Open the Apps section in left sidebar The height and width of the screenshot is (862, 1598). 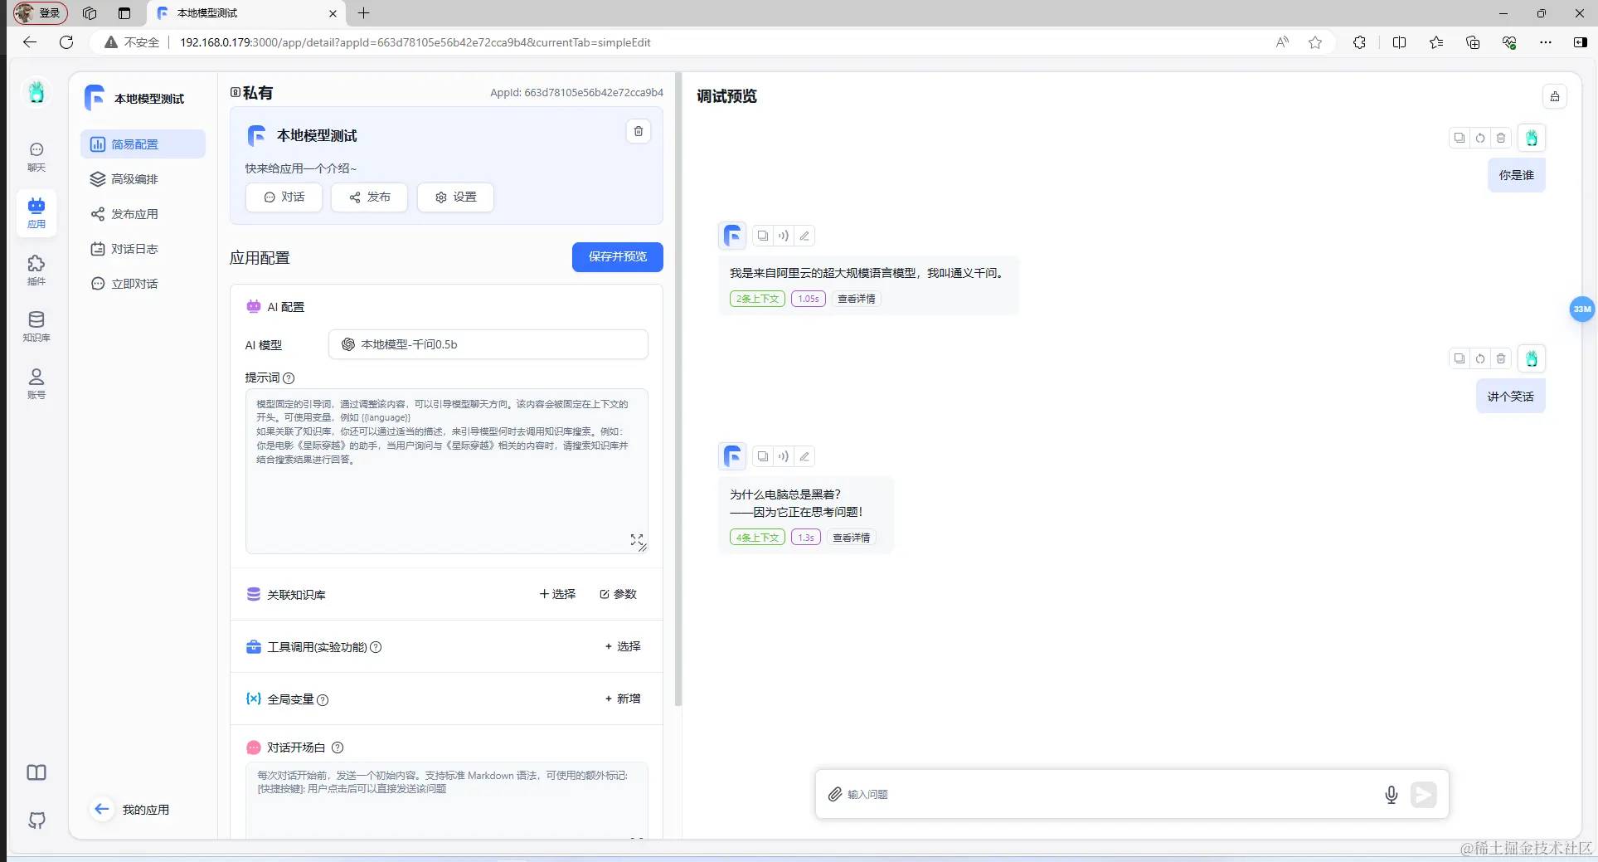click(36, 213)
